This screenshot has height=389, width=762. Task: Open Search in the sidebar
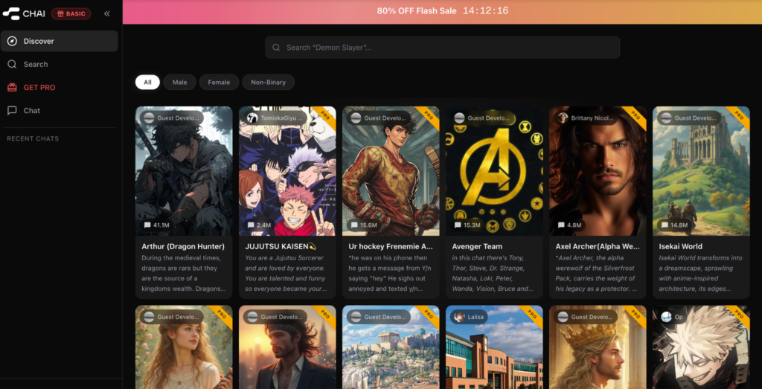[60, 64]
